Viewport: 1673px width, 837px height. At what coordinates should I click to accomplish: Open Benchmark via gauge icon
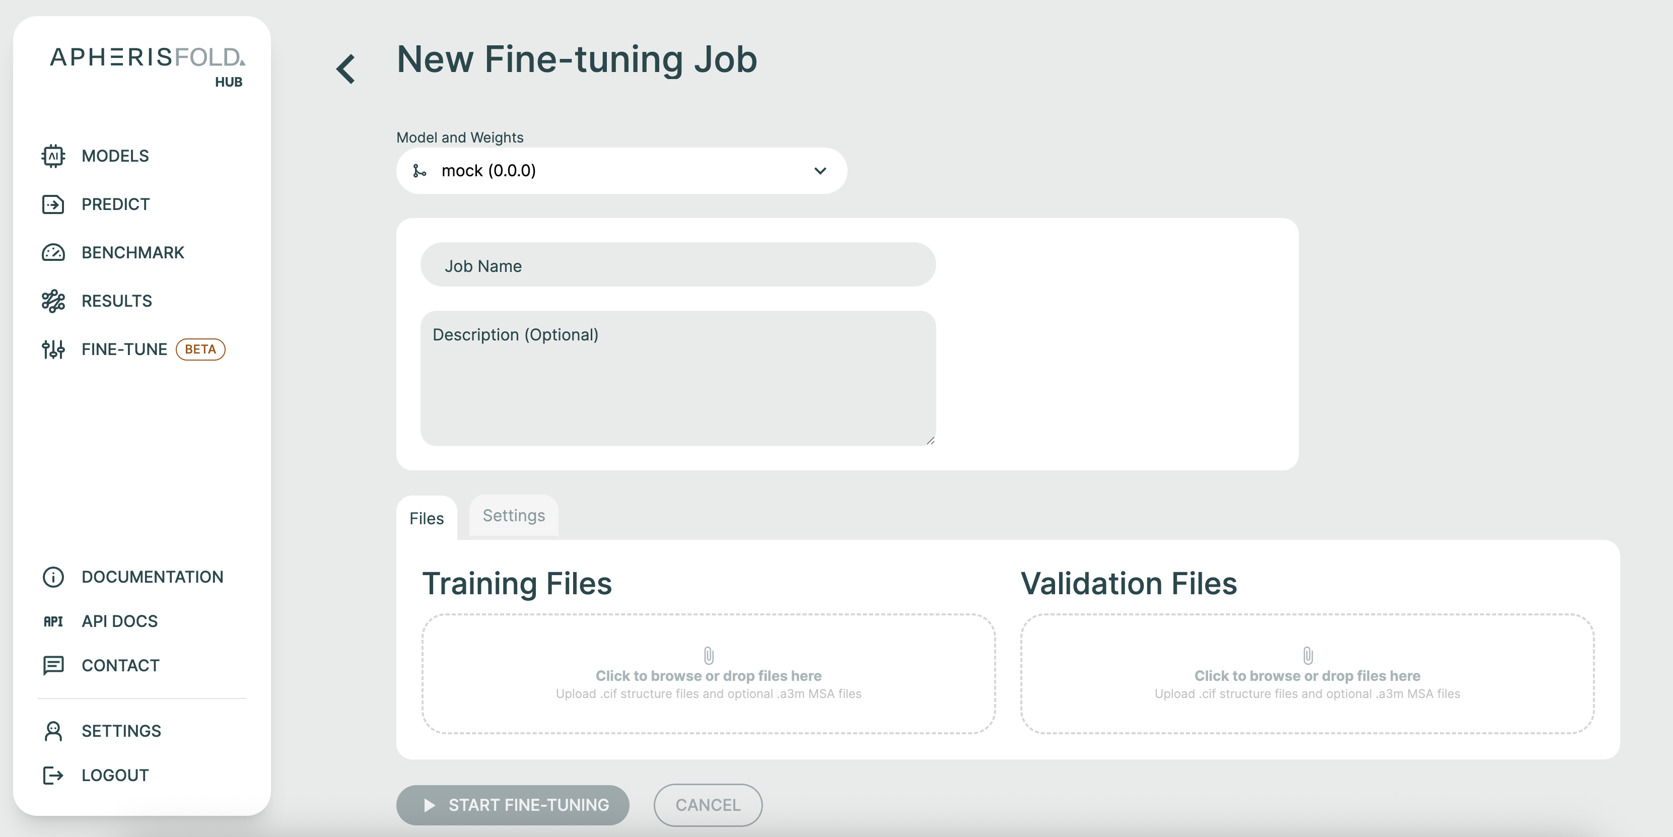pos(53,253)
